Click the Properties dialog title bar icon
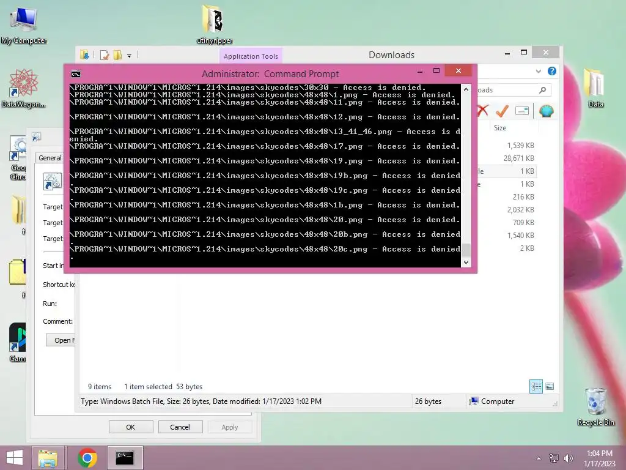This screenshot has width=626, height=470. click(36, 137)
